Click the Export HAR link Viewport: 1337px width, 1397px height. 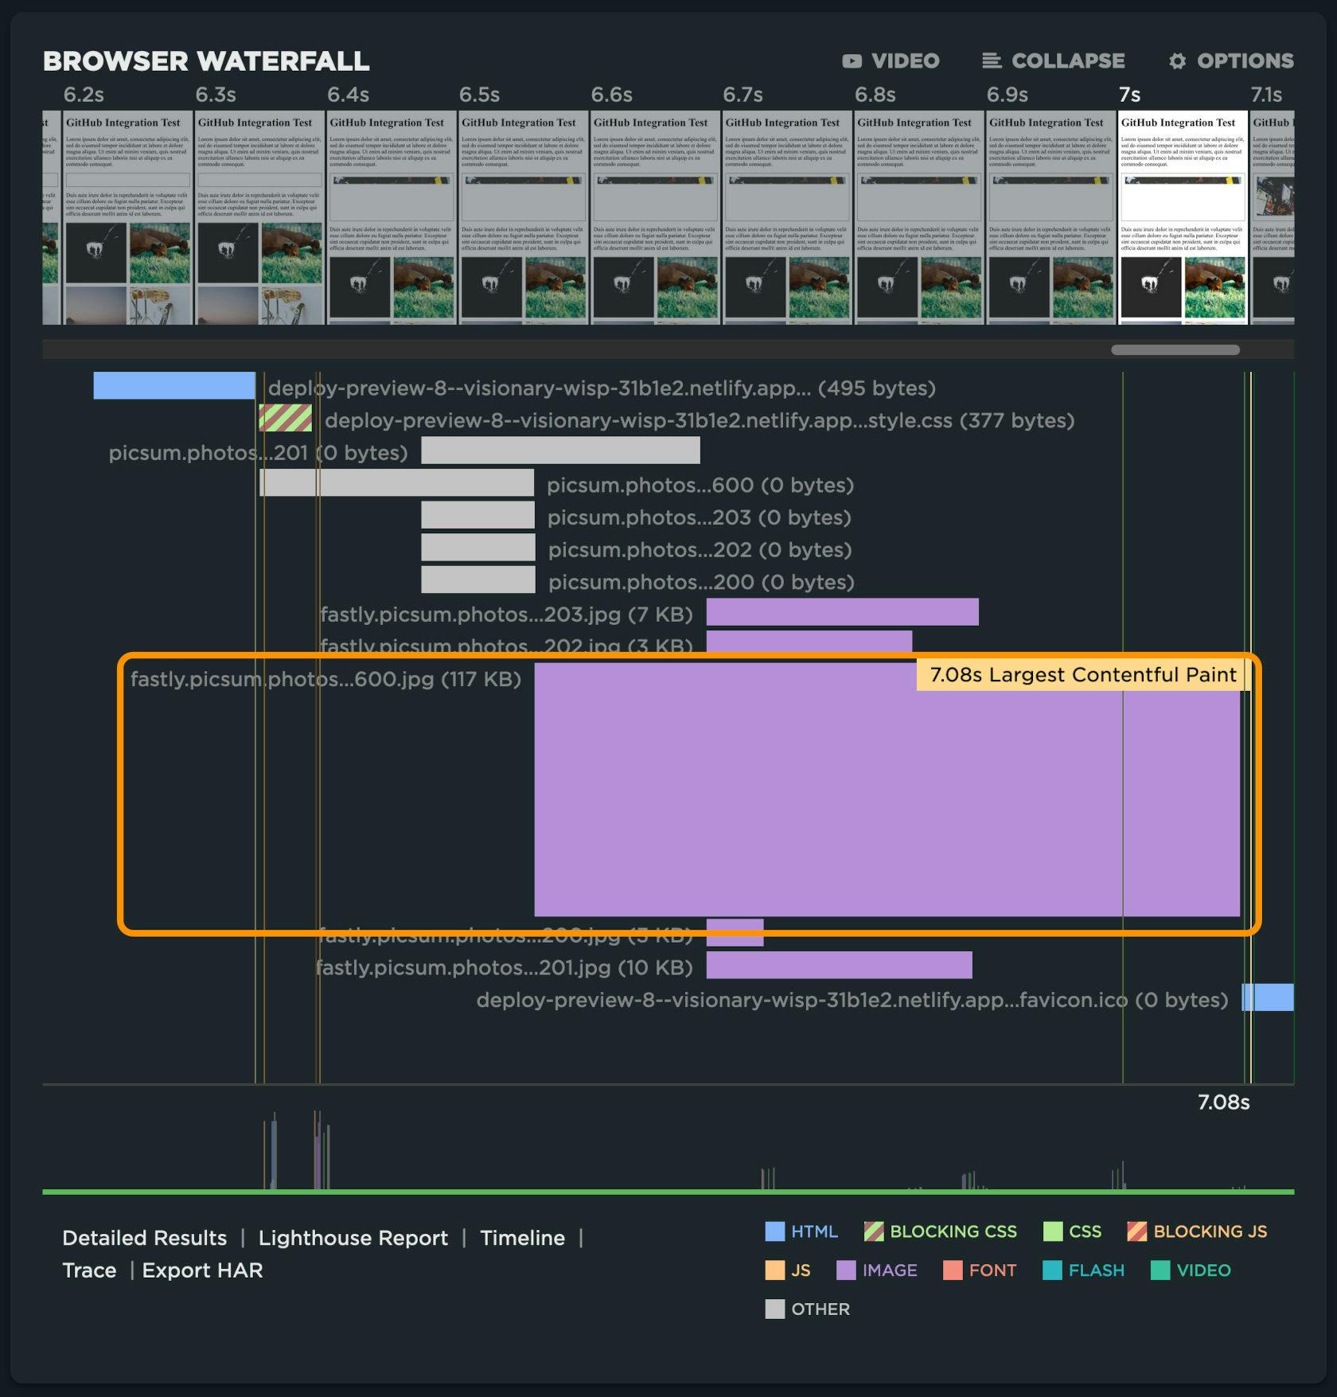point(202,1270)
